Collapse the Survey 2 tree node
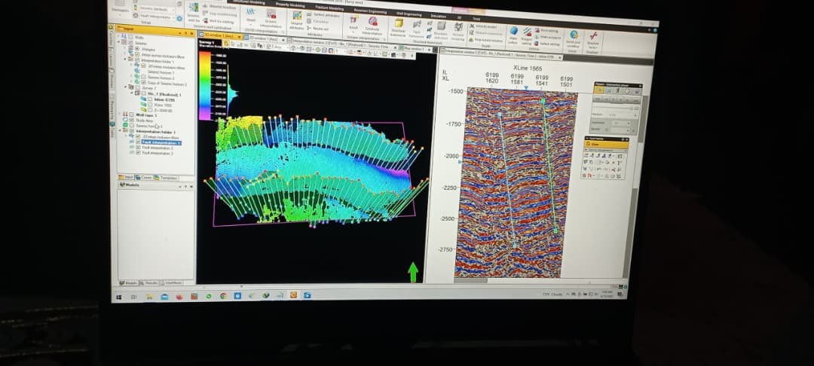This screenshot has width=814, height=366. 125,87
